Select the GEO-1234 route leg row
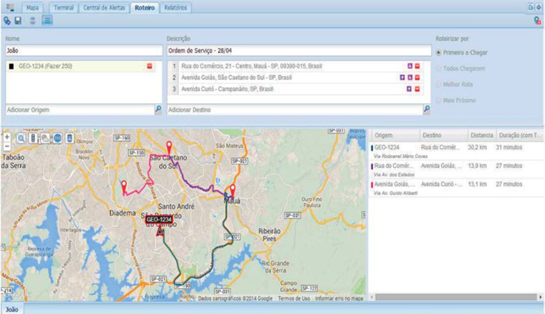This screenshot has height=314, width=545. [x=457, y=151]
